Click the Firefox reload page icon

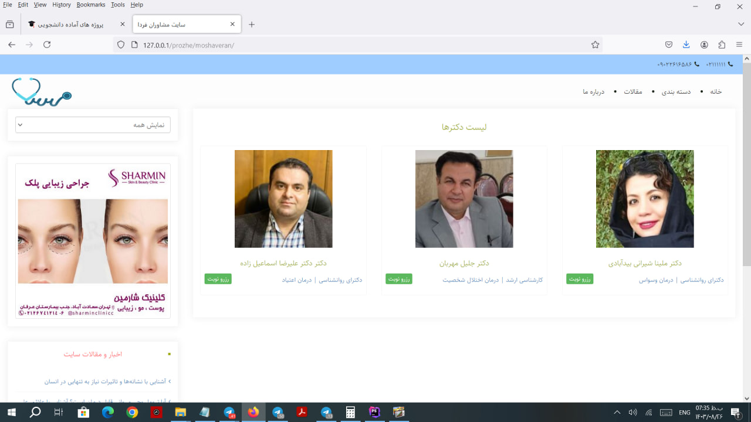(47, 45)
